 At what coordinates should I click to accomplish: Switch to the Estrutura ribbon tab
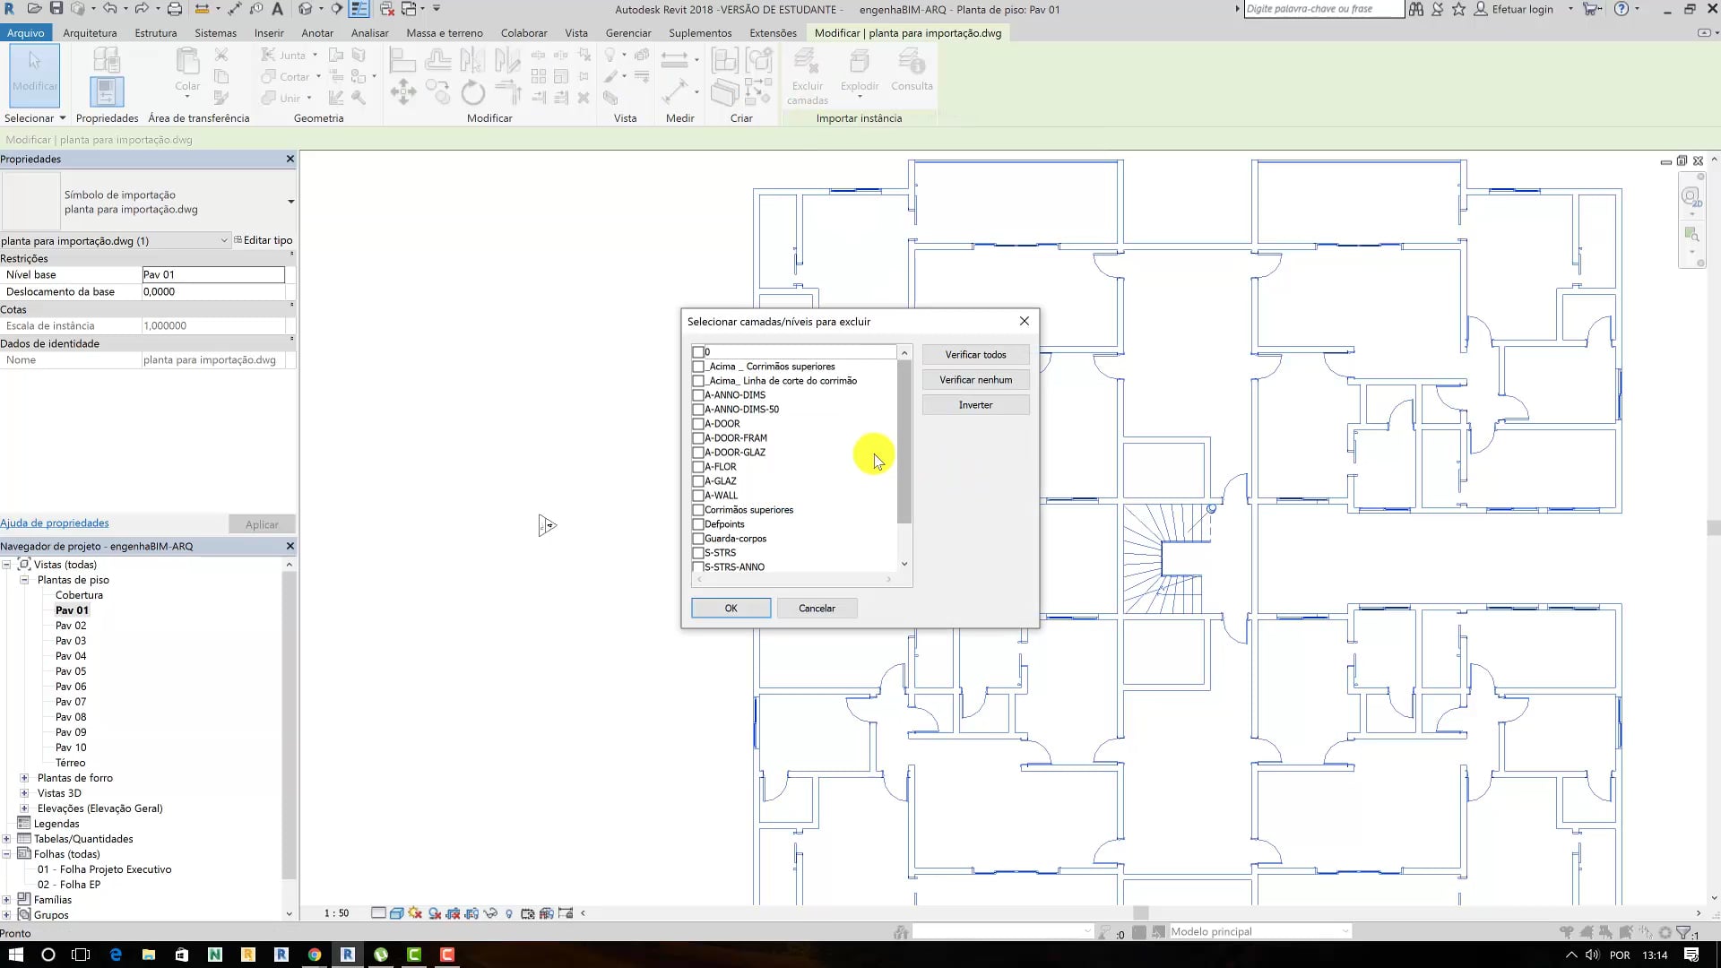click(156, 33)
